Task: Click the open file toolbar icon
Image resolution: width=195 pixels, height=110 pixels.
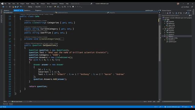Action: (x=13, y=7)
